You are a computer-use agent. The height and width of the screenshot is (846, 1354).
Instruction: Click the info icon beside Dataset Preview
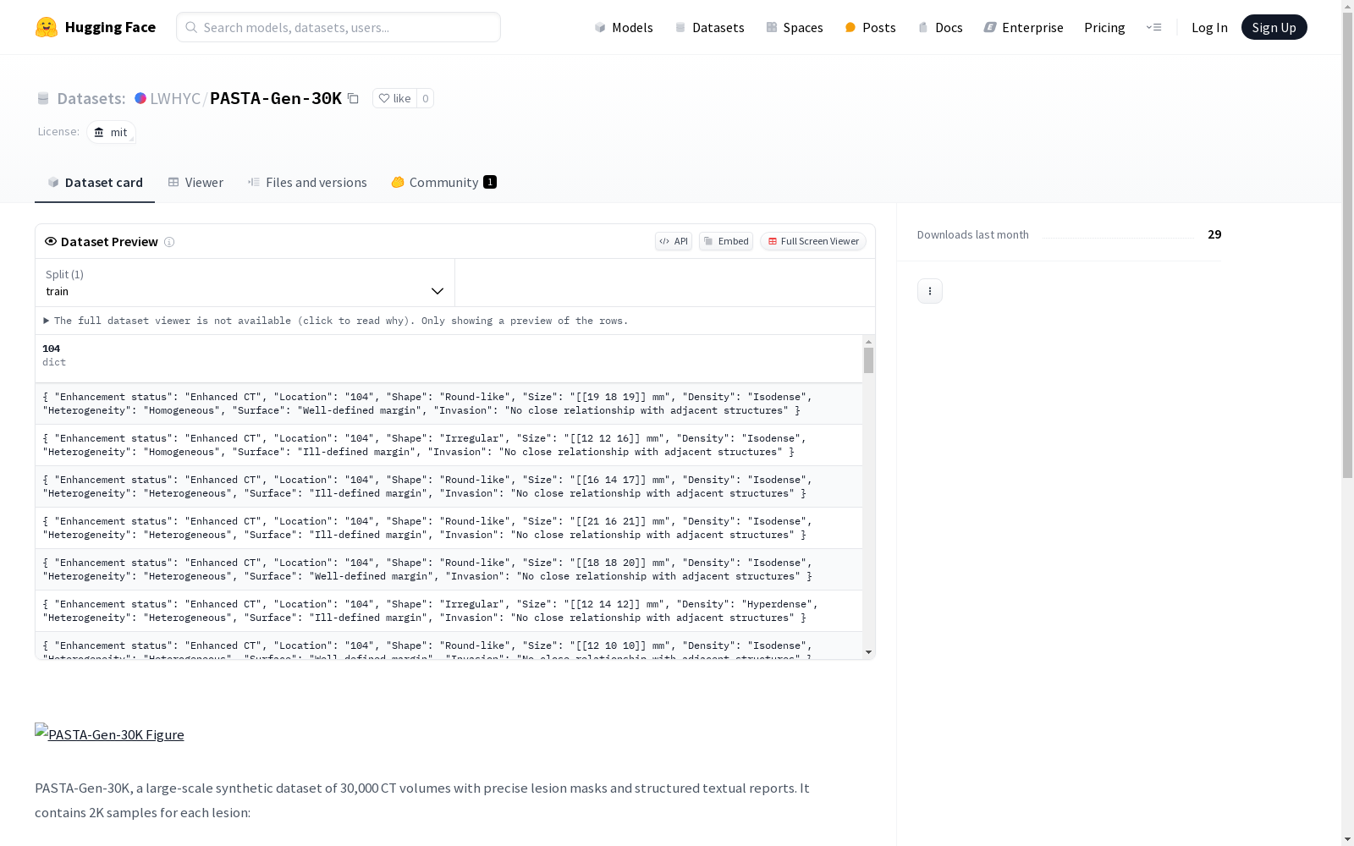pos(169,242)
